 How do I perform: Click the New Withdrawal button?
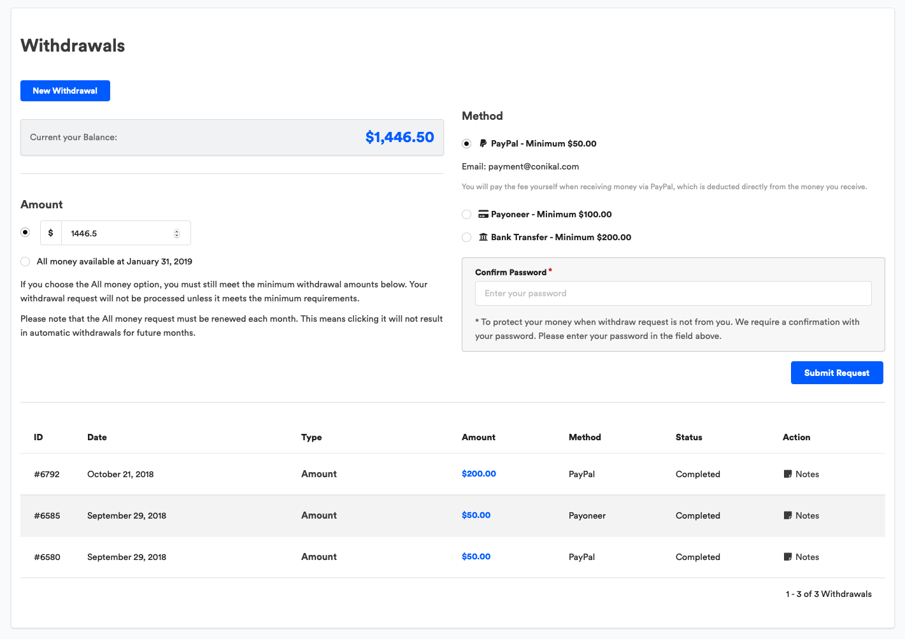click(x=65, y=90)
